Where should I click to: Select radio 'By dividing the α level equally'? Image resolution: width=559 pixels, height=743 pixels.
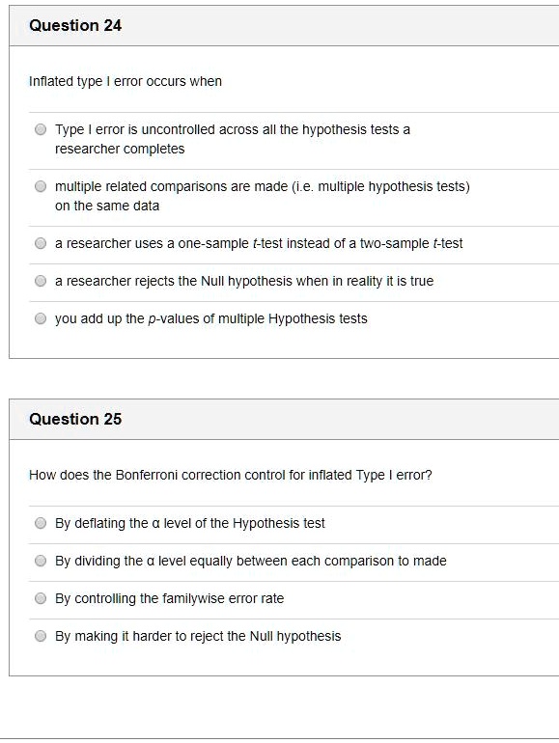(41, 561)
